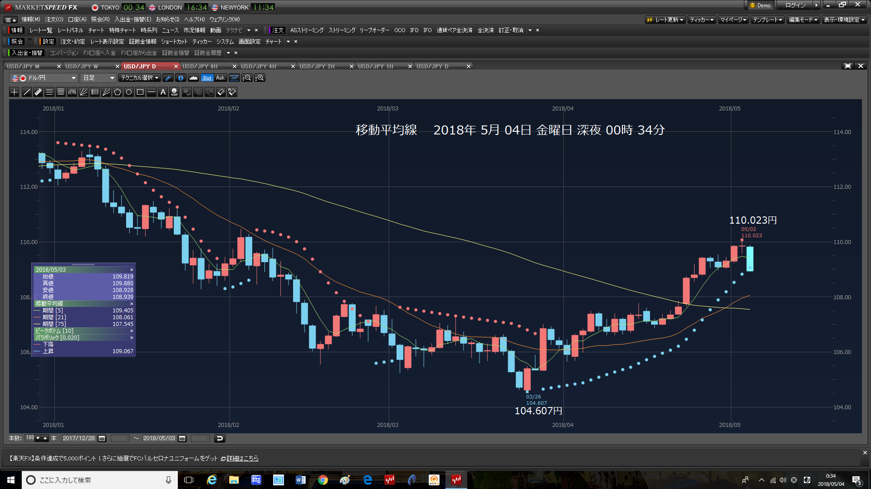
Task: Open ストリーミング order in toolbar
Action: tap(342, 30)
